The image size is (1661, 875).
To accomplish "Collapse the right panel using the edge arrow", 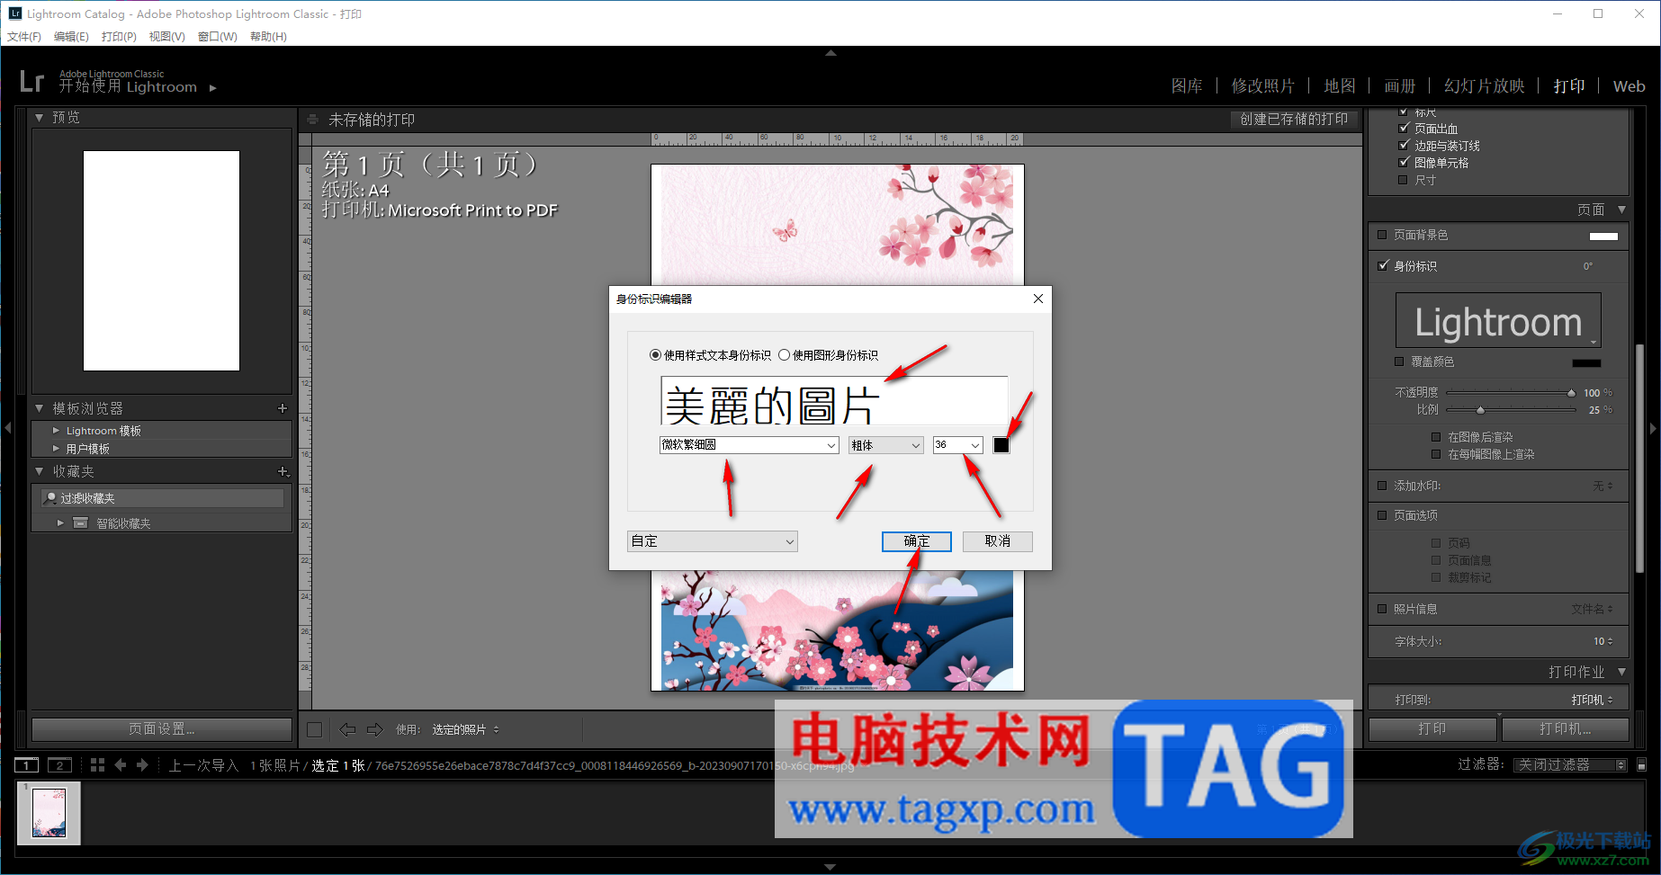I will [1654, 428].
